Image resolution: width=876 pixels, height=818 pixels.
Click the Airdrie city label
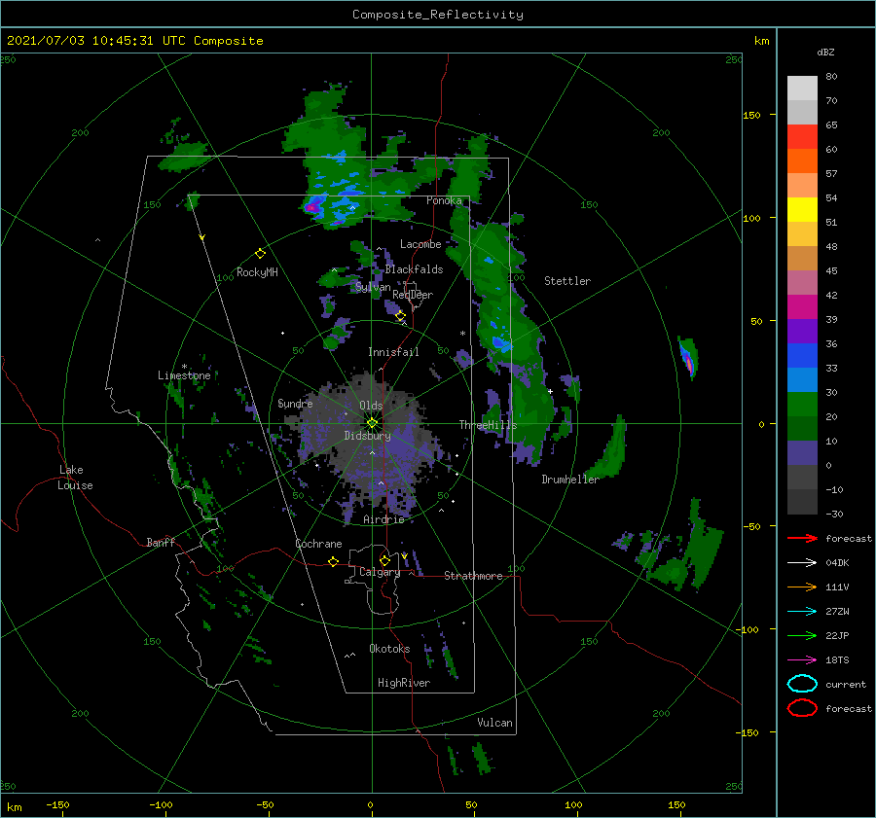(x=383, y=519)
